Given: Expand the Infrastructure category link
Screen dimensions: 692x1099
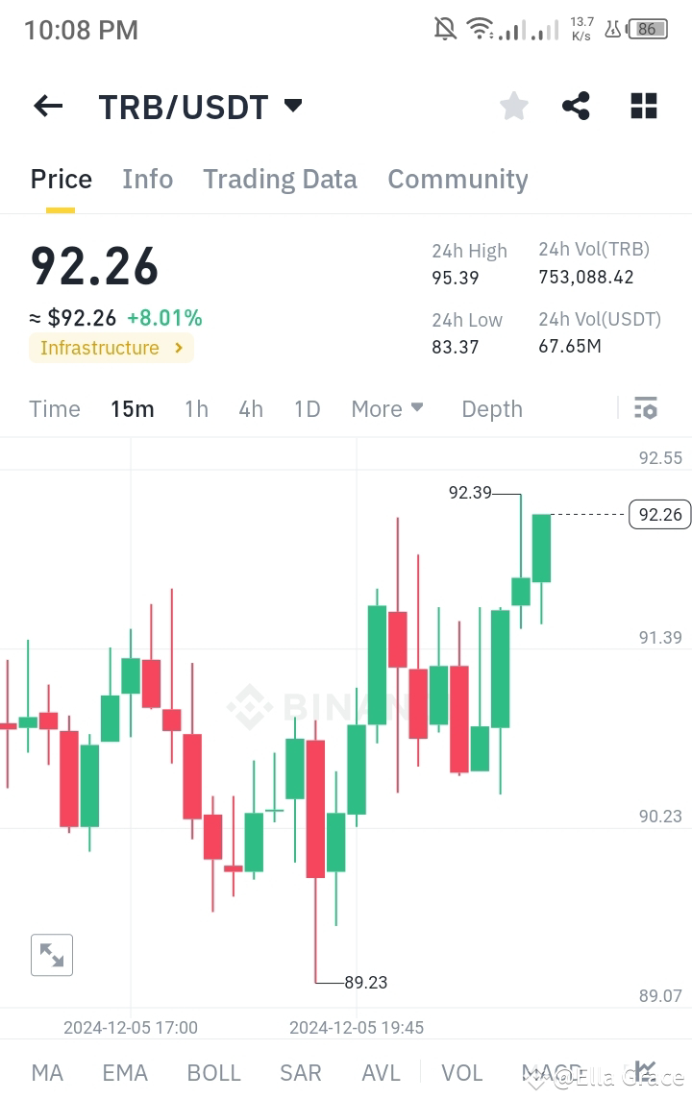Looking at the screenshot, I should 111,348.
